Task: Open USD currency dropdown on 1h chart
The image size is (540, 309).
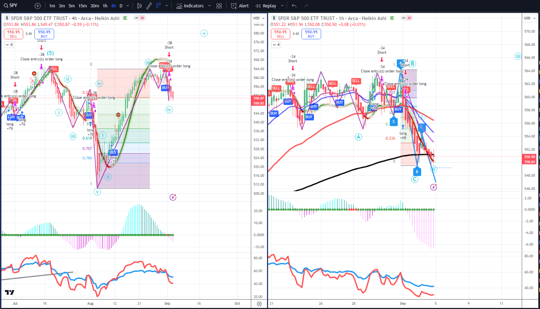Action: coord(530,18)
